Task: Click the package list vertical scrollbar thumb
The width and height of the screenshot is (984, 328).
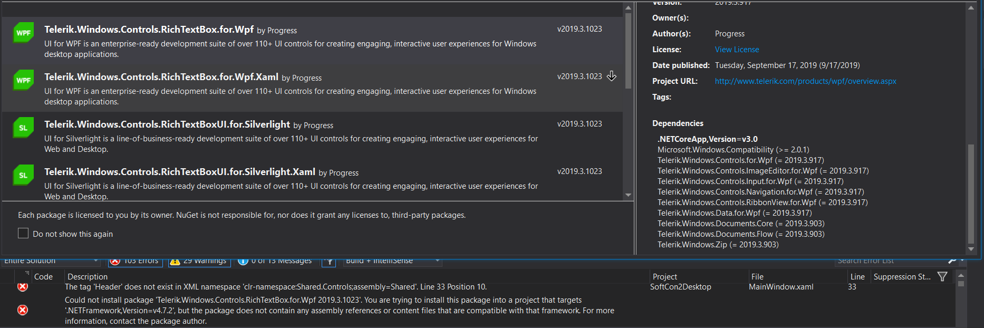Action: coord(628,50)
